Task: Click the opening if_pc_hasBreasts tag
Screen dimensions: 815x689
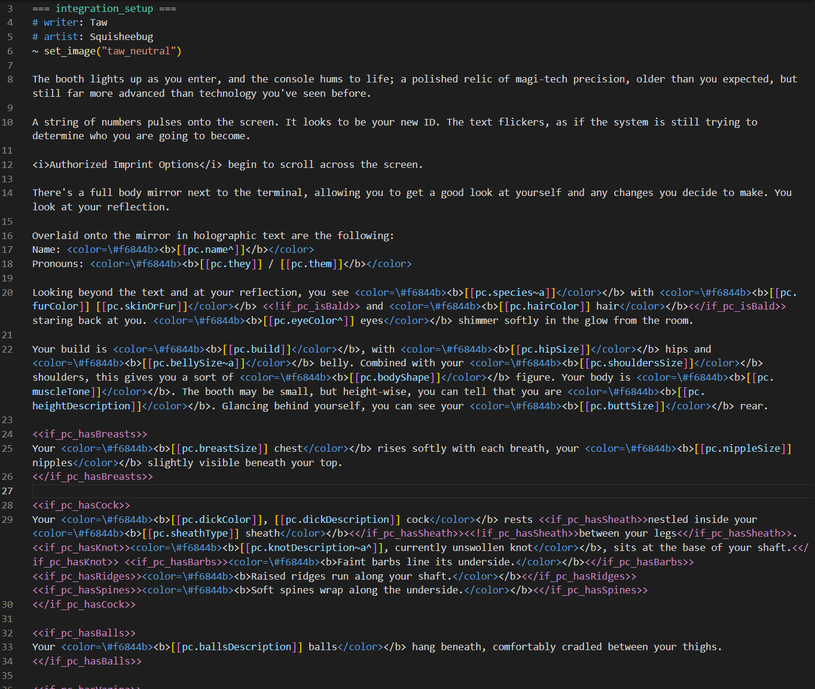Action: pyautogui.click(x=90, y=434)
